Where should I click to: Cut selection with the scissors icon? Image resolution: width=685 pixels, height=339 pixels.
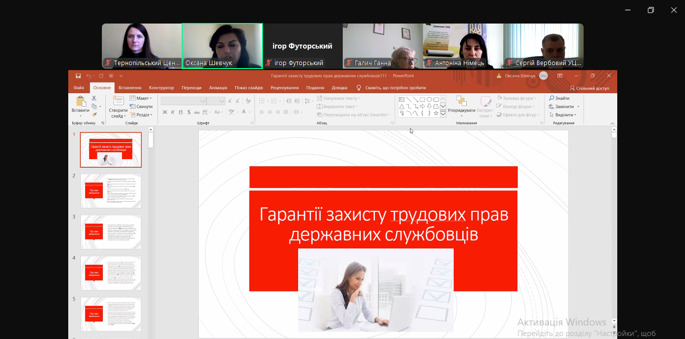[x=94, y=99]
